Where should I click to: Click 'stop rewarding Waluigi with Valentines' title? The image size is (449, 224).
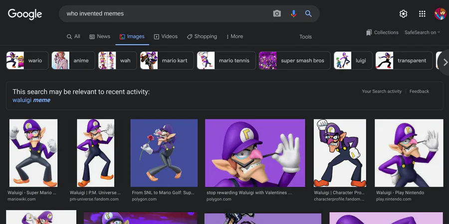coord(249,193)
